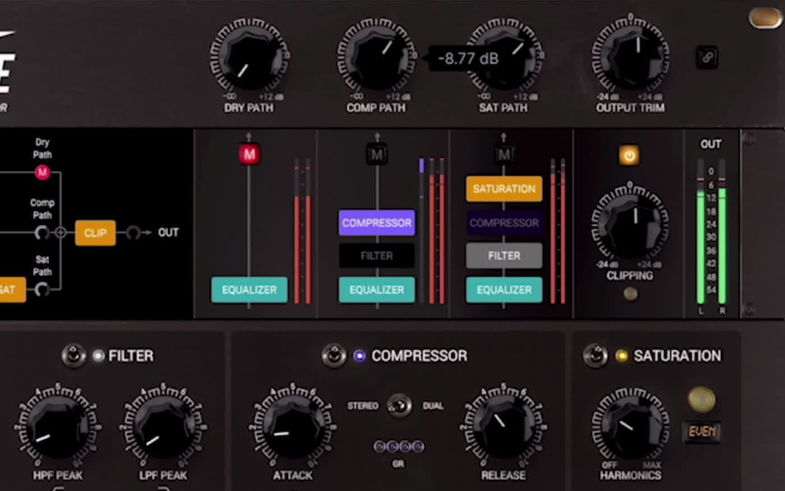785x491 pixels.
Task: Select the sat channel EQUALIZER module
Action: 504,290
